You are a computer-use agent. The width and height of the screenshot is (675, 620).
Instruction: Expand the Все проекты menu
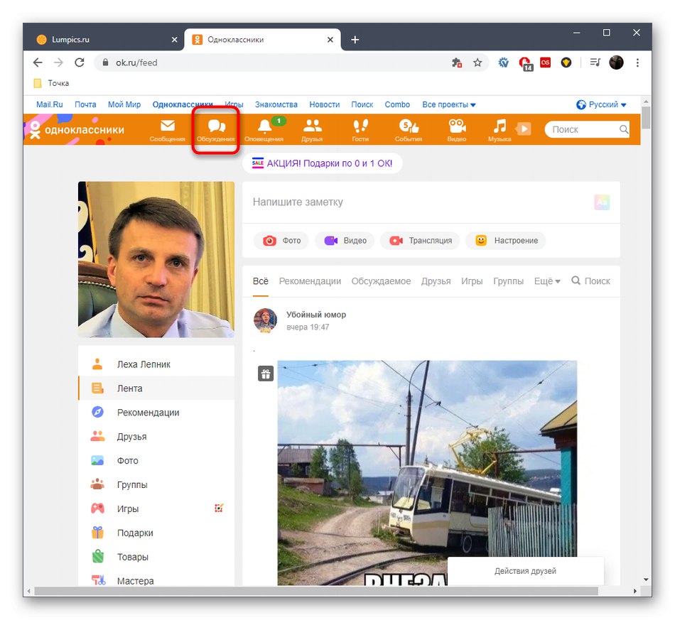[448, 104]
